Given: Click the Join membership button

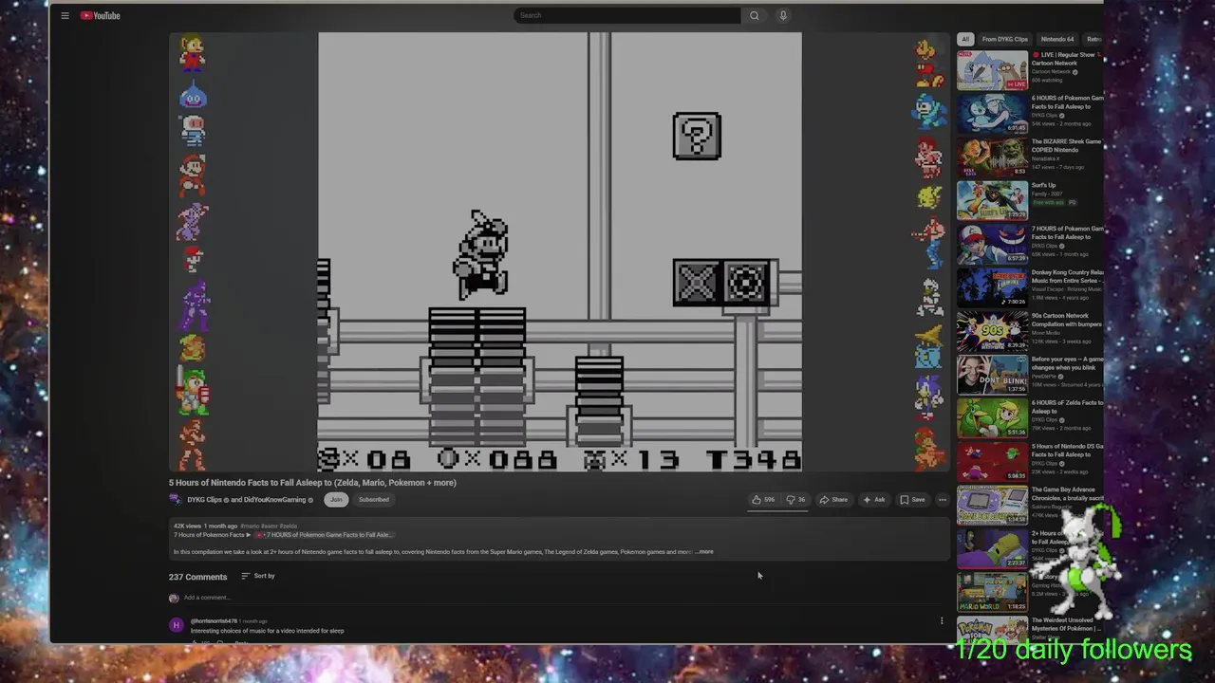Looking at the screenshot, I should pyautogui.click(x=336, y=500).
